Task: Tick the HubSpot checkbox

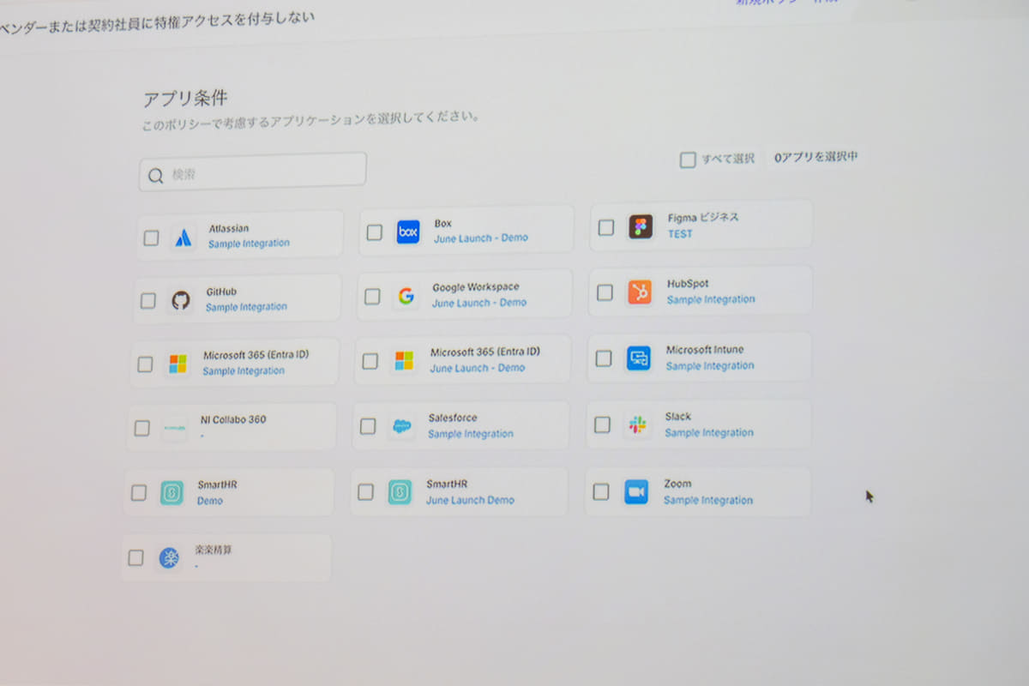Action: (x=605, y=292)
